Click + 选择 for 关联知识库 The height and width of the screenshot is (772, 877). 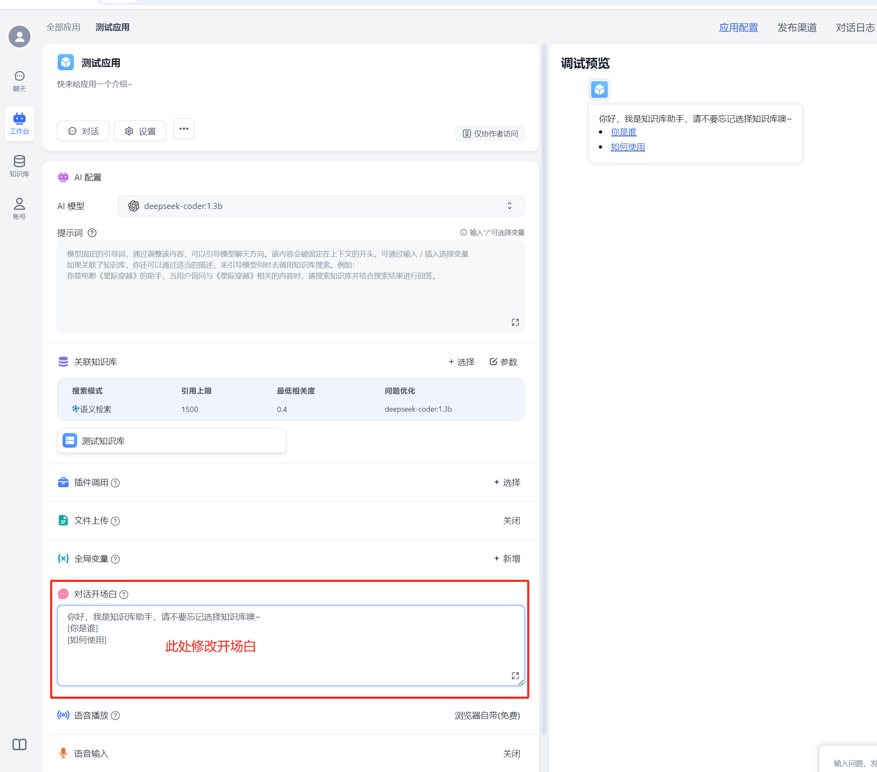pos(462,362)
